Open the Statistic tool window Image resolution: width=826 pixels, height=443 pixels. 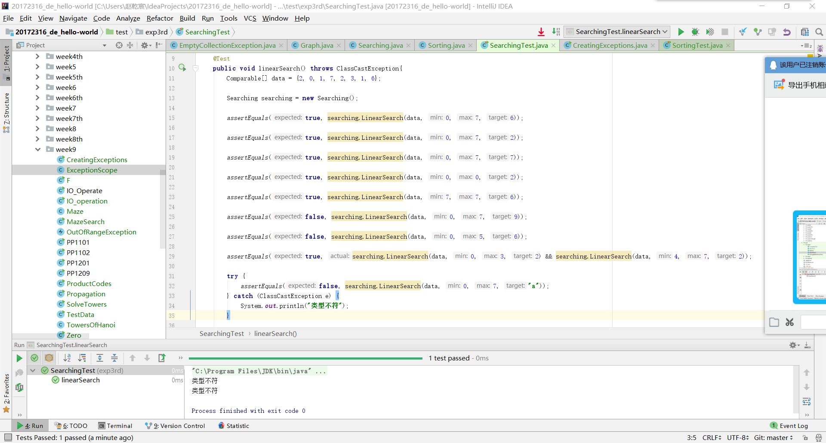pyautogui.click(x=234, y=426)
